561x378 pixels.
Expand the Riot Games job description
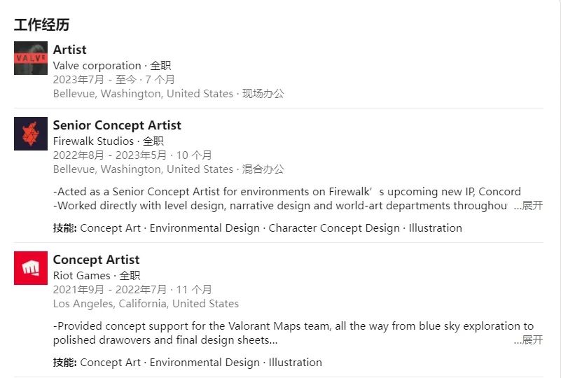527,340
